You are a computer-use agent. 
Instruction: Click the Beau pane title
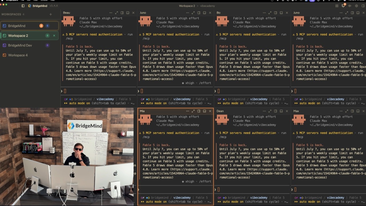click(66, 13)
